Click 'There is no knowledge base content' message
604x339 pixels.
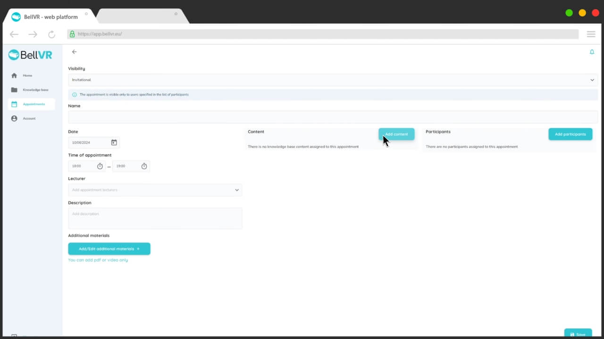[x=303, y=146]
